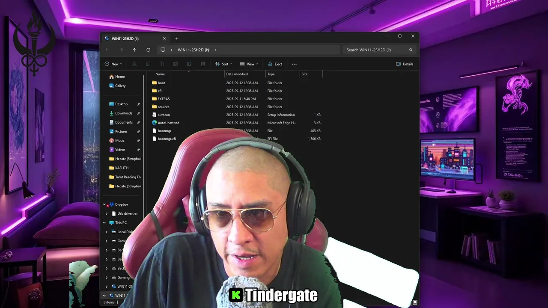The width and height of the screenshot is (548, 308).
Task: Collapse the Dropbox tree node
Action: point(104,204)
